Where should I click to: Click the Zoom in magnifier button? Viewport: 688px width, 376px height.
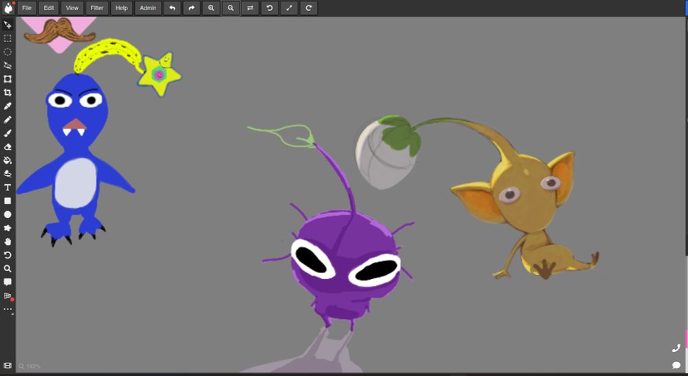pos(211,8)
